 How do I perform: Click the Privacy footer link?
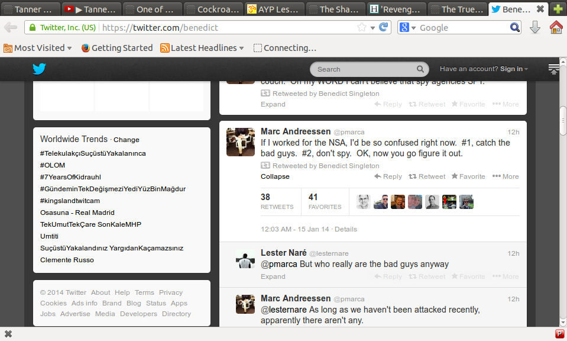pos(171,292)
